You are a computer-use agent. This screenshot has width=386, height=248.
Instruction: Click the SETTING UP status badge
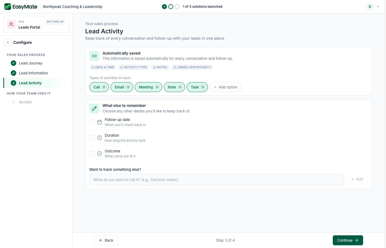point(55,22)
